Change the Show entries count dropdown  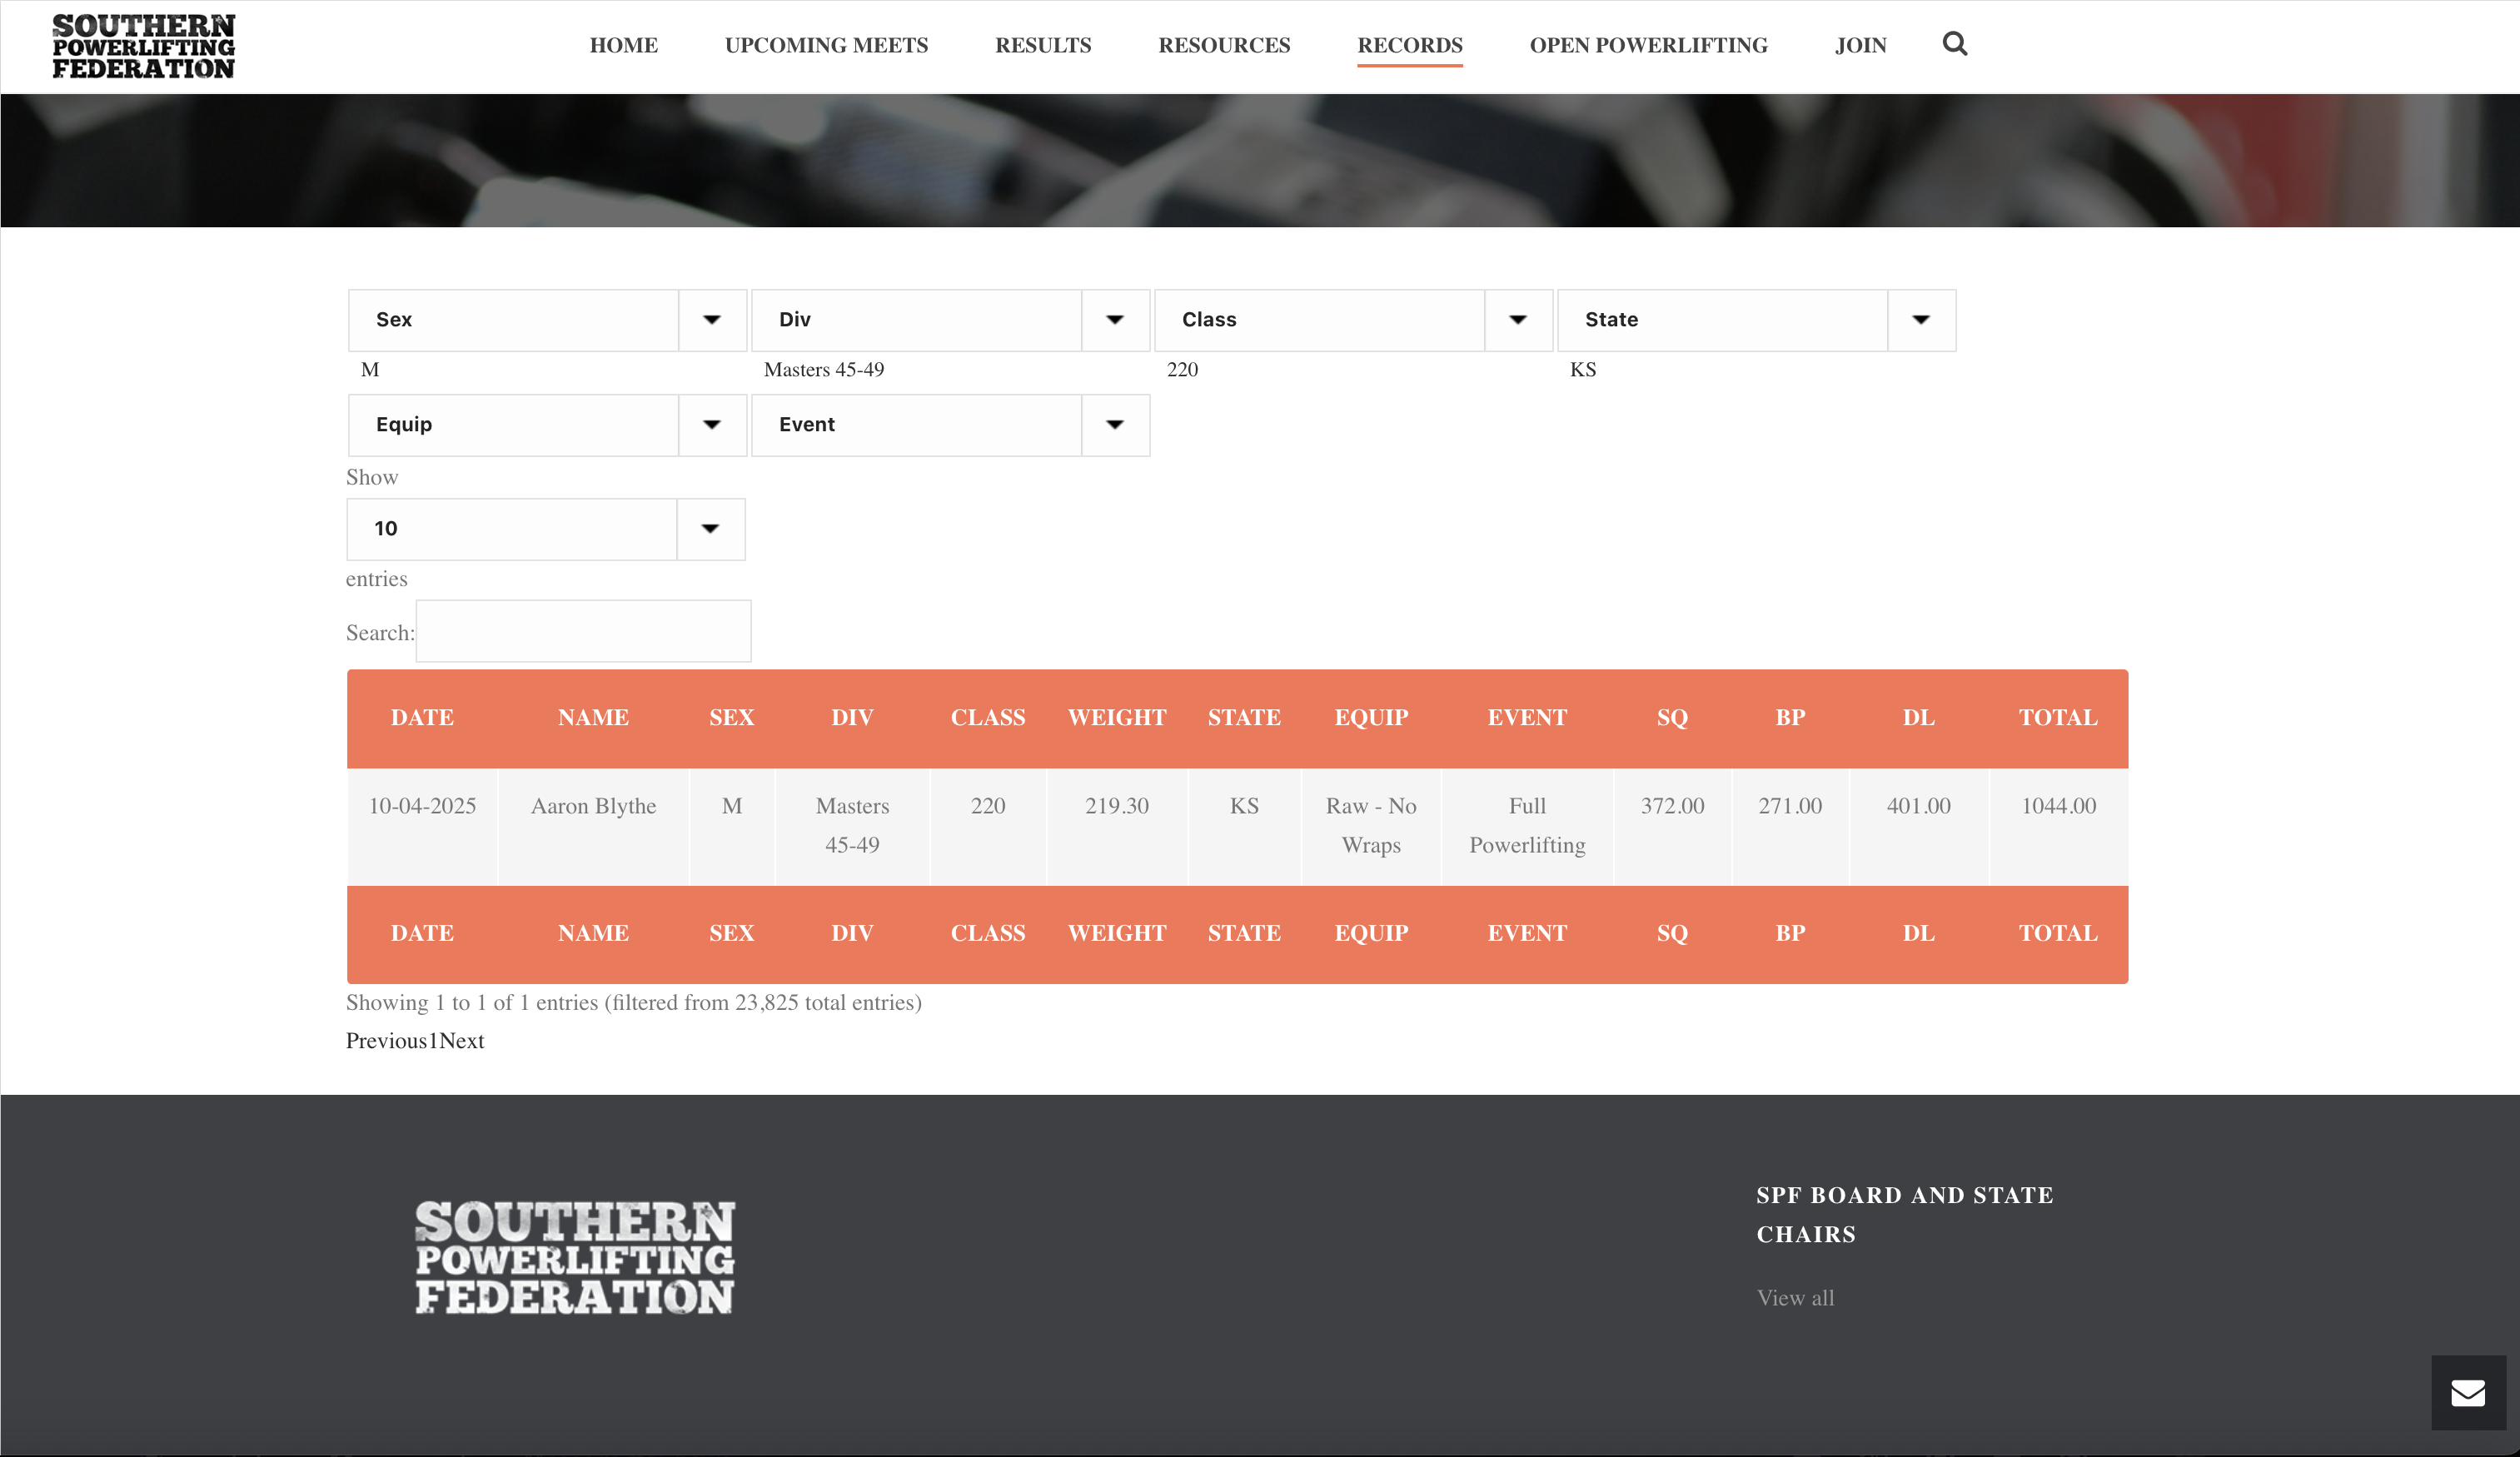point(545,529)
